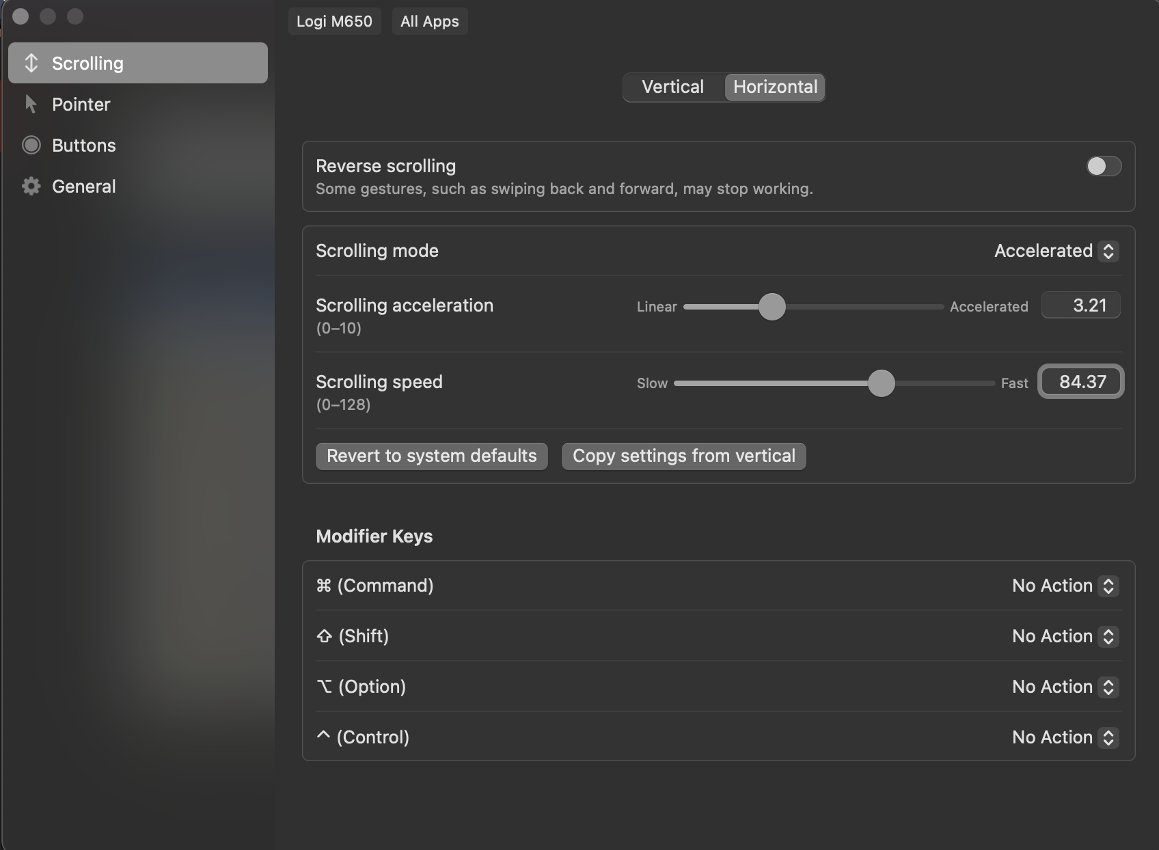Image resolution: width=1159 pixels, height=850 pixels.
Task: Open the Shift modifier action dropdown
Action: click(1065, 636)
